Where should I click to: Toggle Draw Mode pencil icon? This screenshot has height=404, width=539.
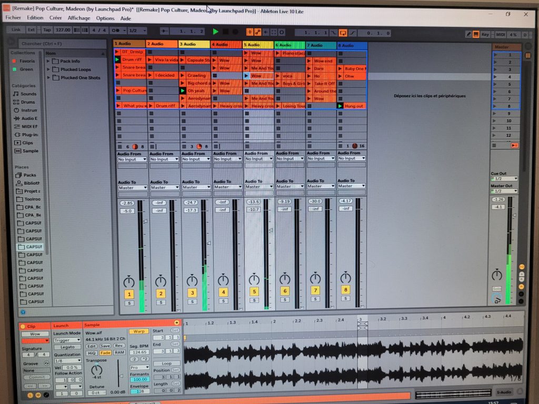click(468, 34)
